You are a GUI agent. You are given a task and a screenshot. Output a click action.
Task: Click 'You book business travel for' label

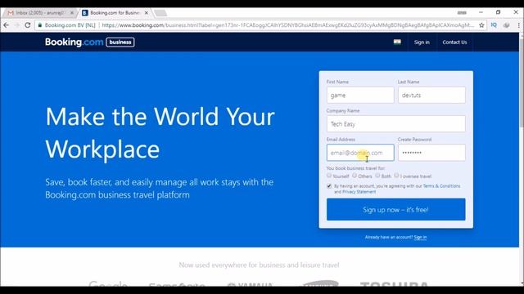point(355,168)
